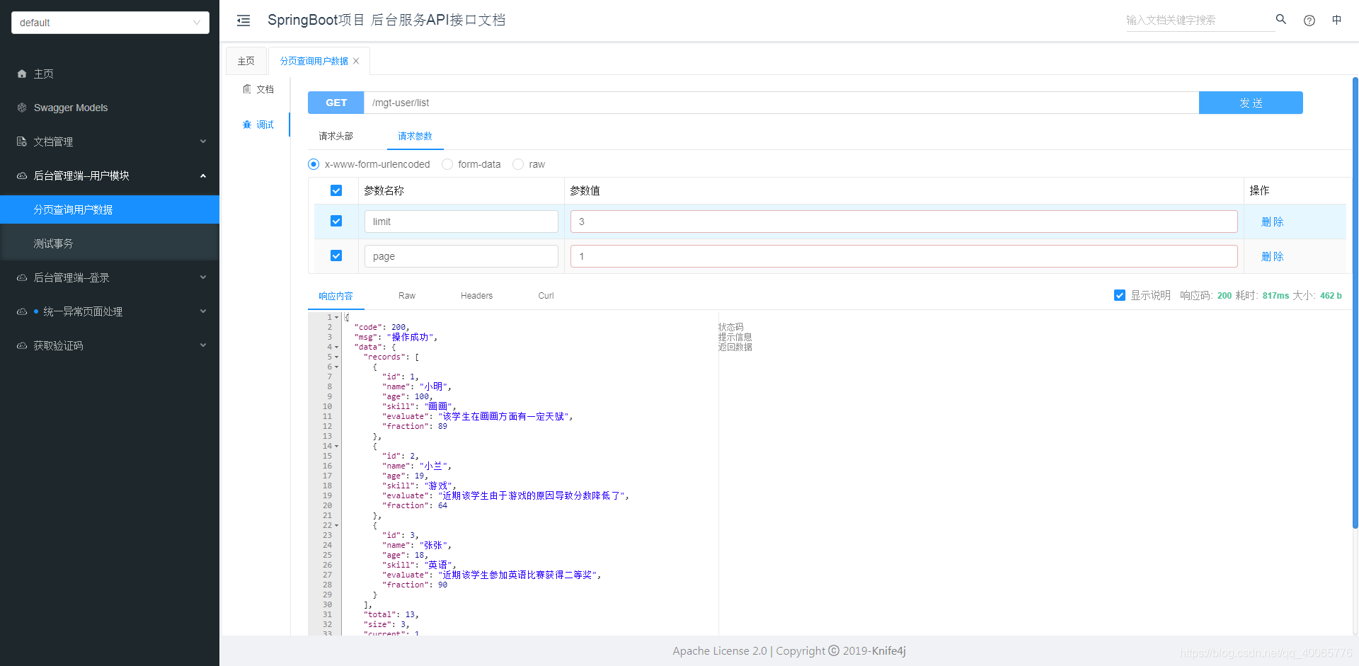
Task: Uncheck the limit parameter checkbox
Action: click(336, 221)
